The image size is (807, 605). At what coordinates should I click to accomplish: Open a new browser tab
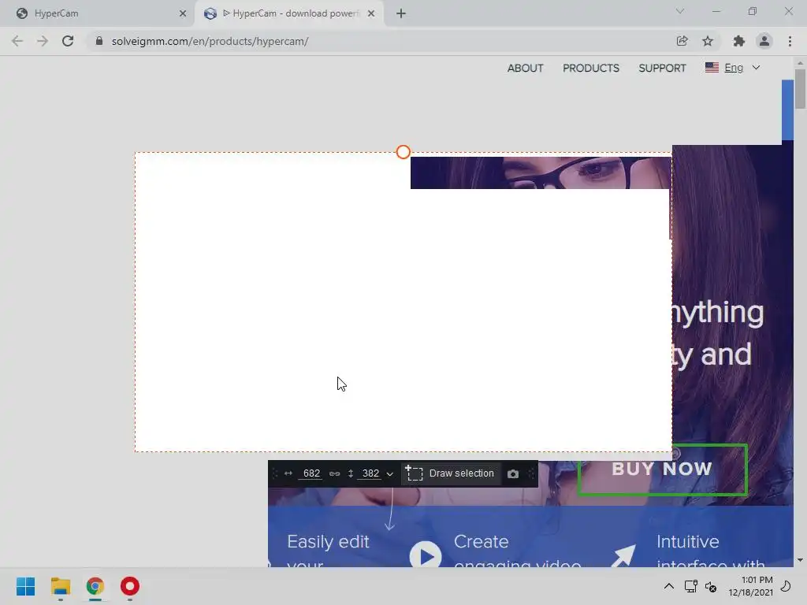401,13
